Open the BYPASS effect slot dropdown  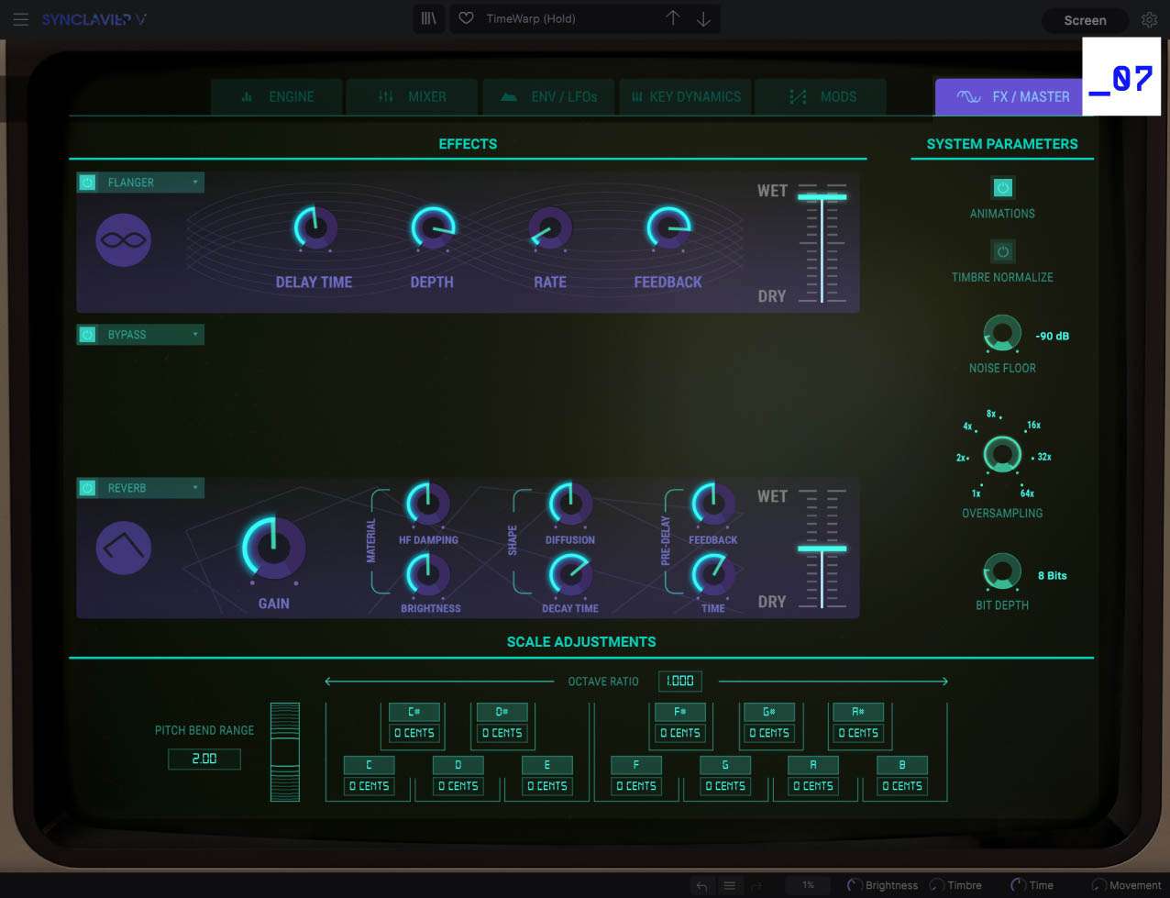tap(193, 334)
